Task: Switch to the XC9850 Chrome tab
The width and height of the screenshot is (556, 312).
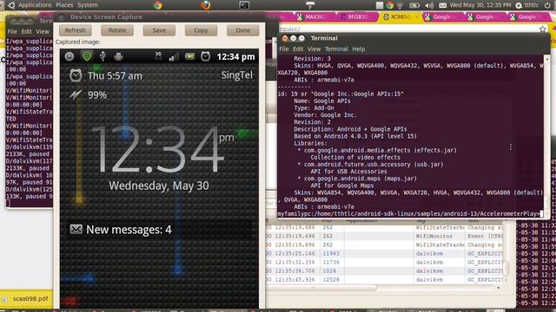Action: tap(399, 16)
